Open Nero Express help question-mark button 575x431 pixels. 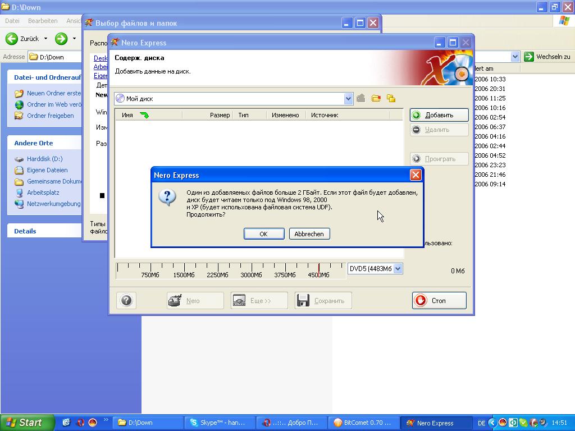pos(126,301)
